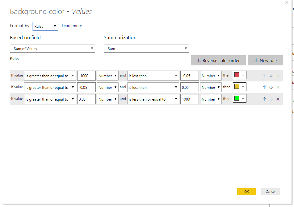Open second rule's 'is less than' dropdown
Viewport: 294px width, 207px height.
coord(153,87)
